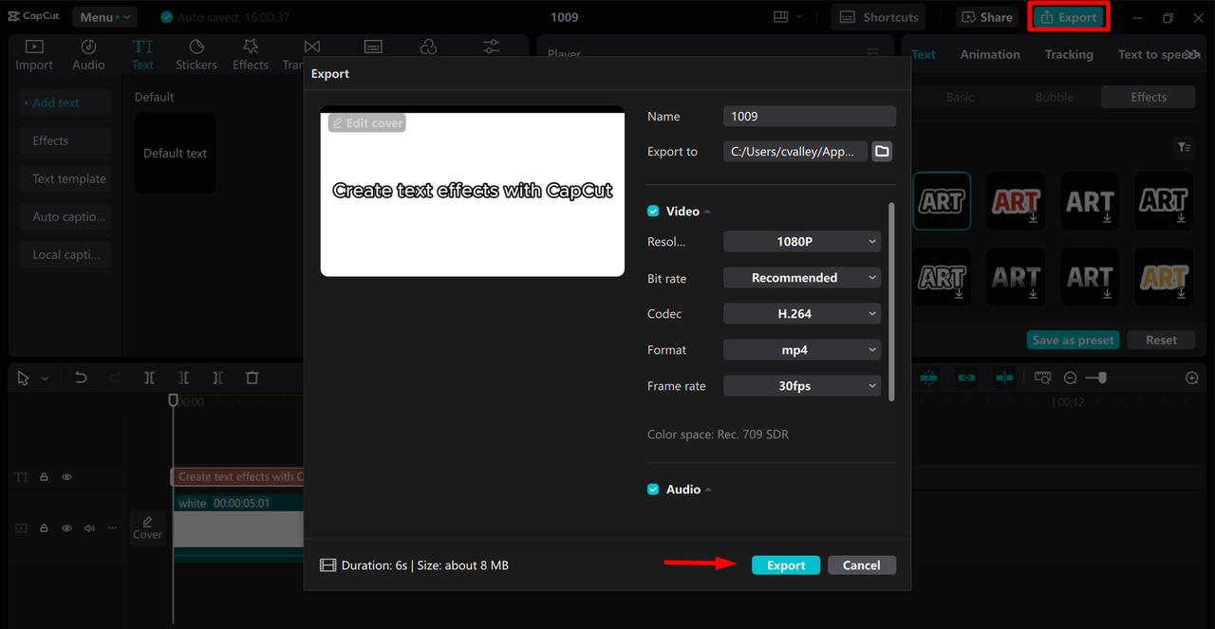Click the folder icon beside Export to path

[882, 151]
